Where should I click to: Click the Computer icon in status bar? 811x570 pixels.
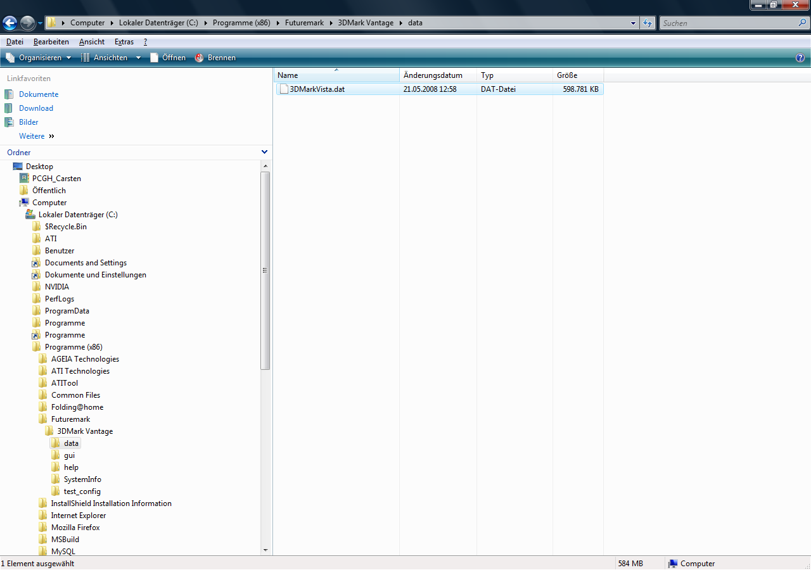673,564
